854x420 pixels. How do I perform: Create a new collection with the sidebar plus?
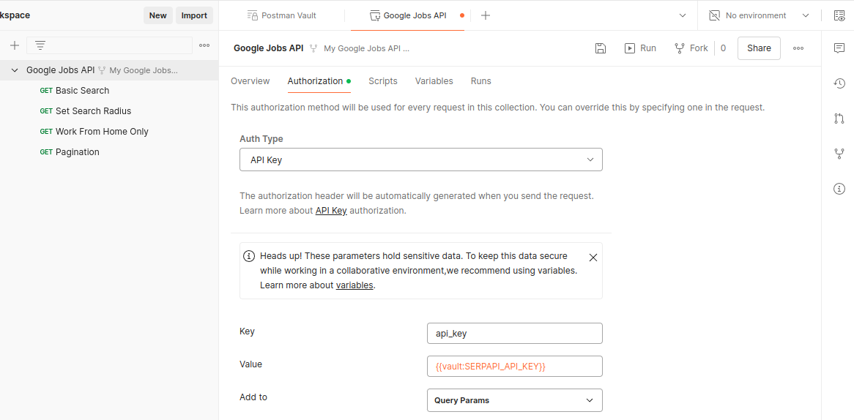[14, 45]
